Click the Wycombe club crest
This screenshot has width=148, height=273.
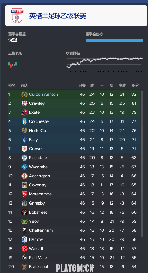24,167
